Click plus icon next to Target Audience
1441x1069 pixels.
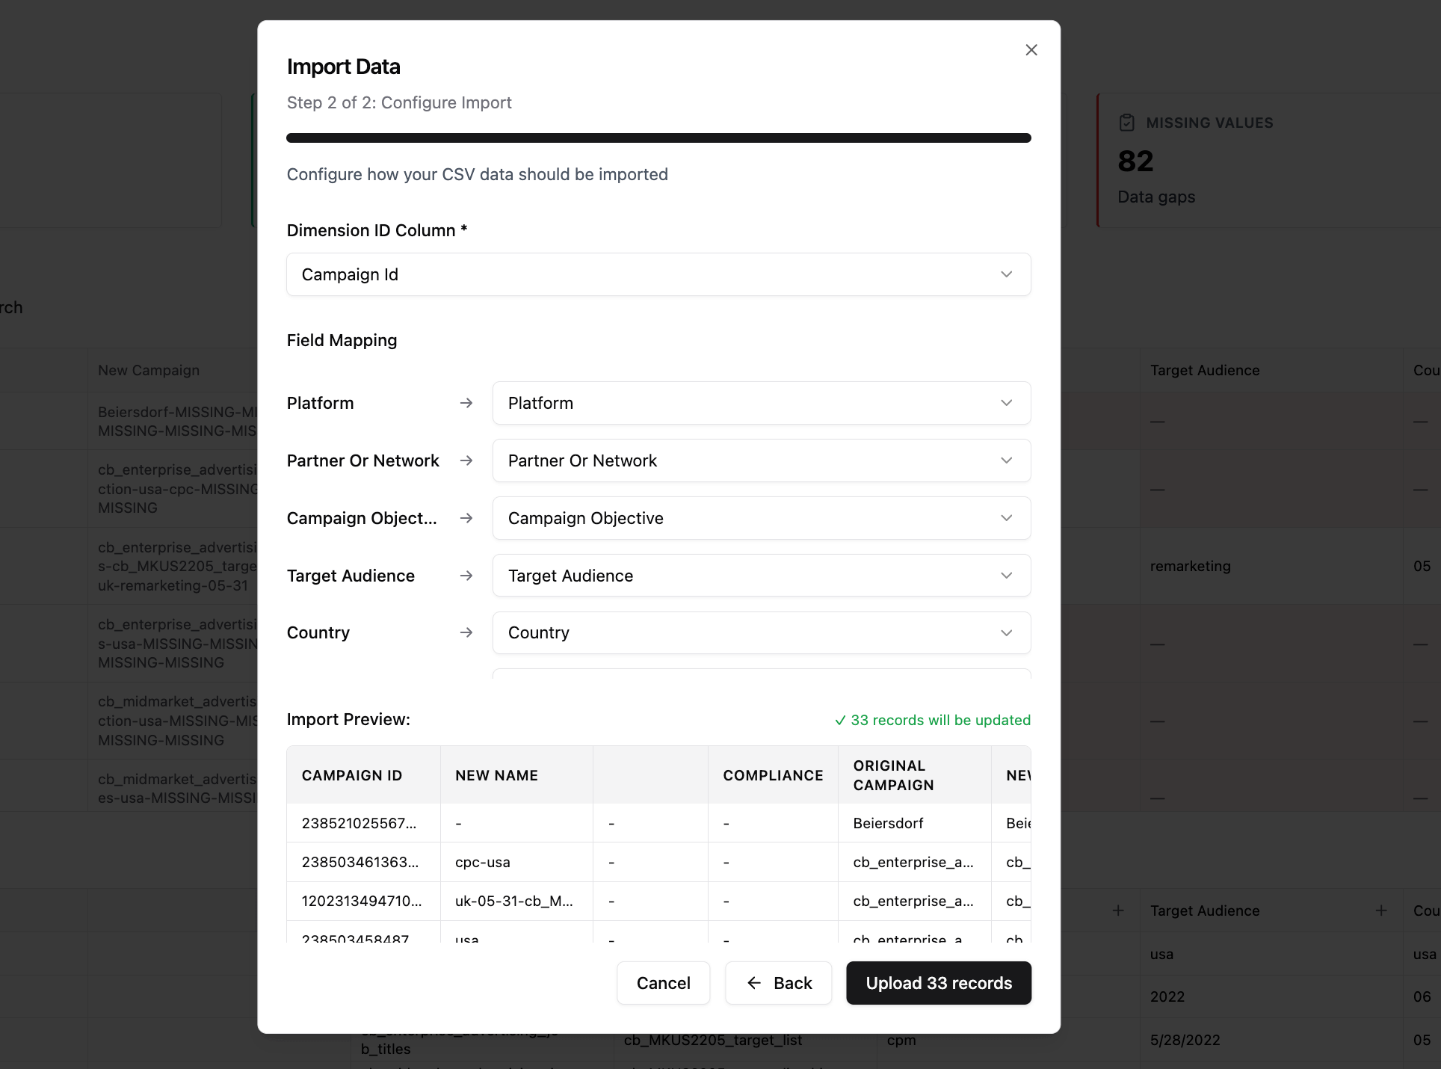(x=1380, y=911)
